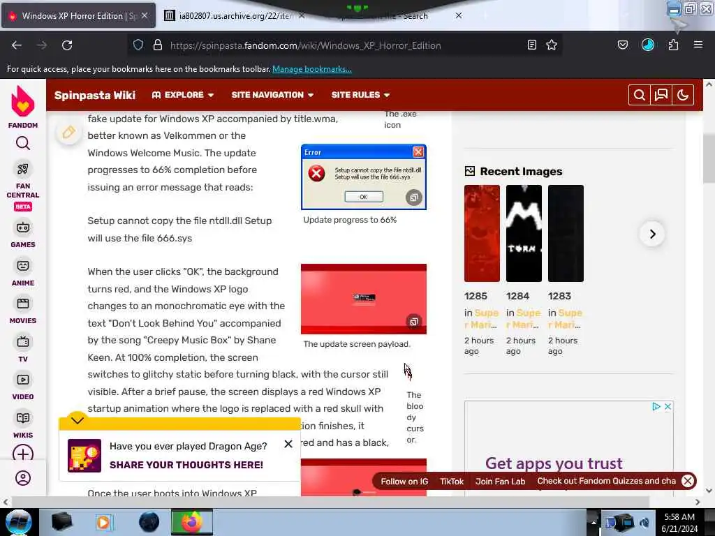
Task: Show hidden system tray icons arrow
Action: pos(594,522)
